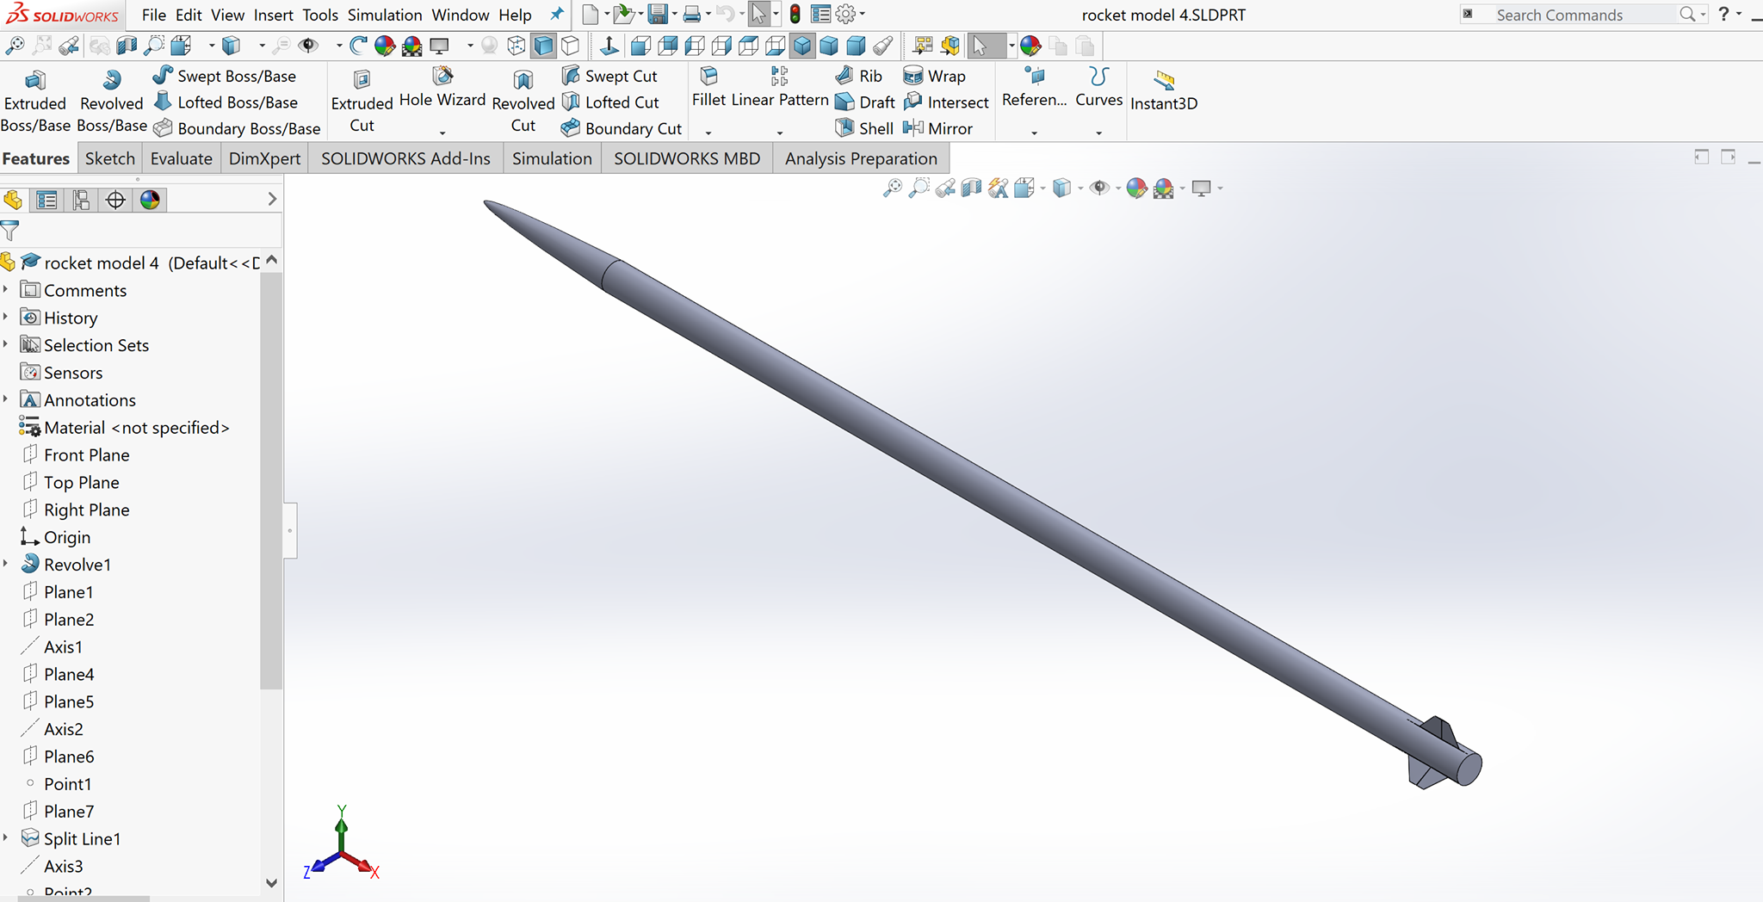Image resolution: width=1763 pixels, height=902 pixels.
Task: Select Axis1 in the feature tree
Action: (64, 646)
